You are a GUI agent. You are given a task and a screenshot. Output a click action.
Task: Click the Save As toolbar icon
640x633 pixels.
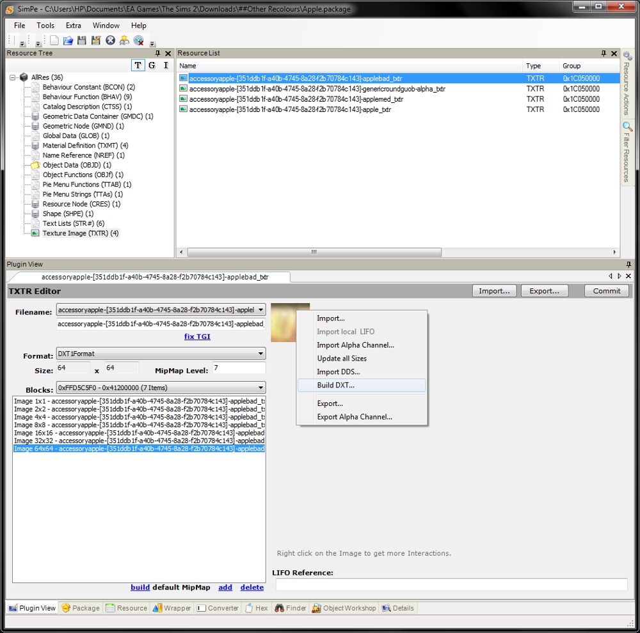coord(96,40)
